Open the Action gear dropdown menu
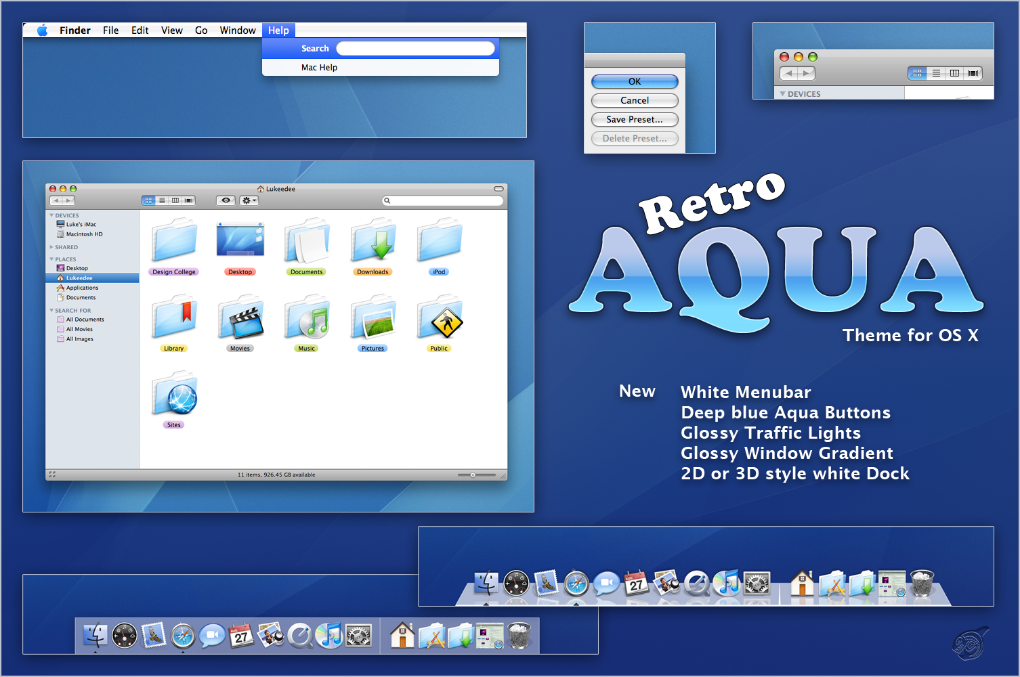Screen dimensions: 1020x677 [x=249, y=200]
